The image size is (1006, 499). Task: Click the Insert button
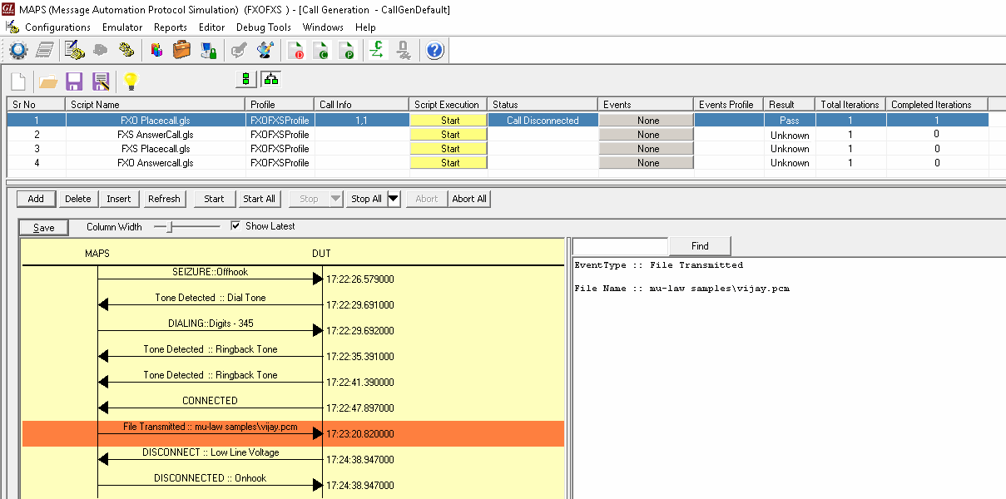pyautogui.click(x=119, y=199)
